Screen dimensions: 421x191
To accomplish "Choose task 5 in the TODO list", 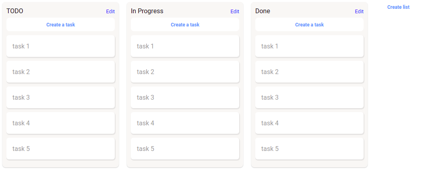I will pos(61,149).
